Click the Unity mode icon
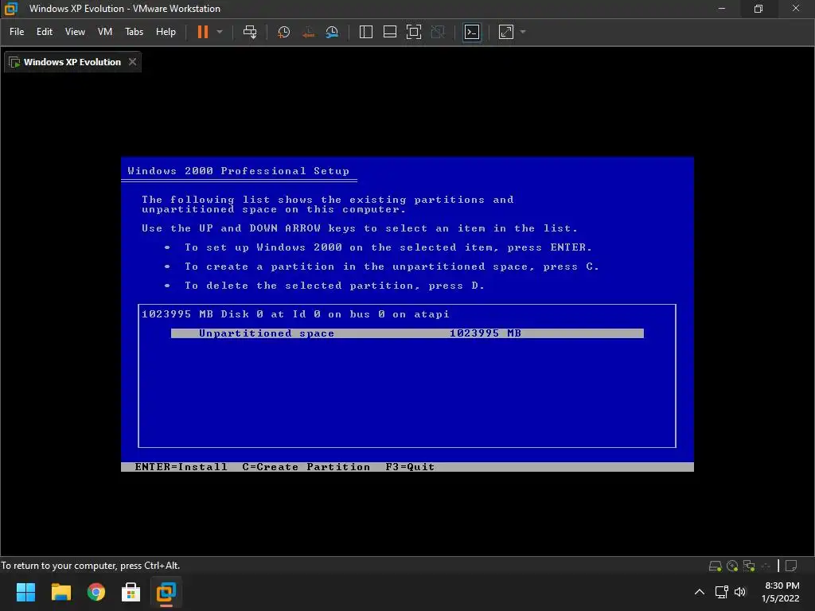 tap(439, 32)
